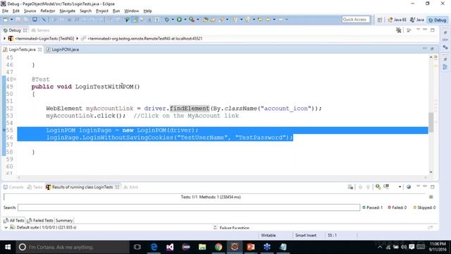
Task: Click the Skip All Breakpoints icon
Action: (44, 20)
